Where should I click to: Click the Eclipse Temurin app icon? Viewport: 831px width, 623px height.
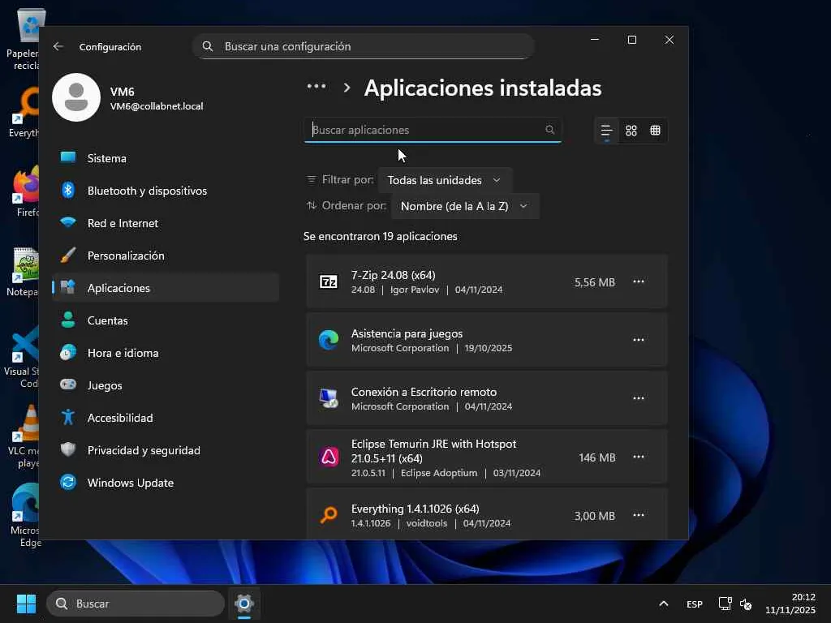tap(329, 458)
